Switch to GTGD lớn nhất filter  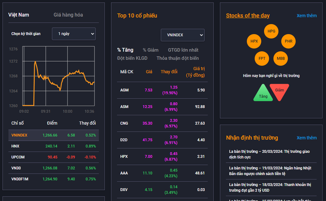pyautogui.click(x=183, y=50)
